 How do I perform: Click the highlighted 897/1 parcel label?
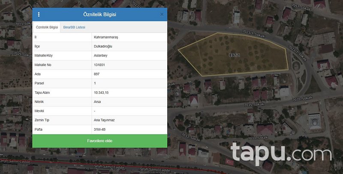[235, 55]
